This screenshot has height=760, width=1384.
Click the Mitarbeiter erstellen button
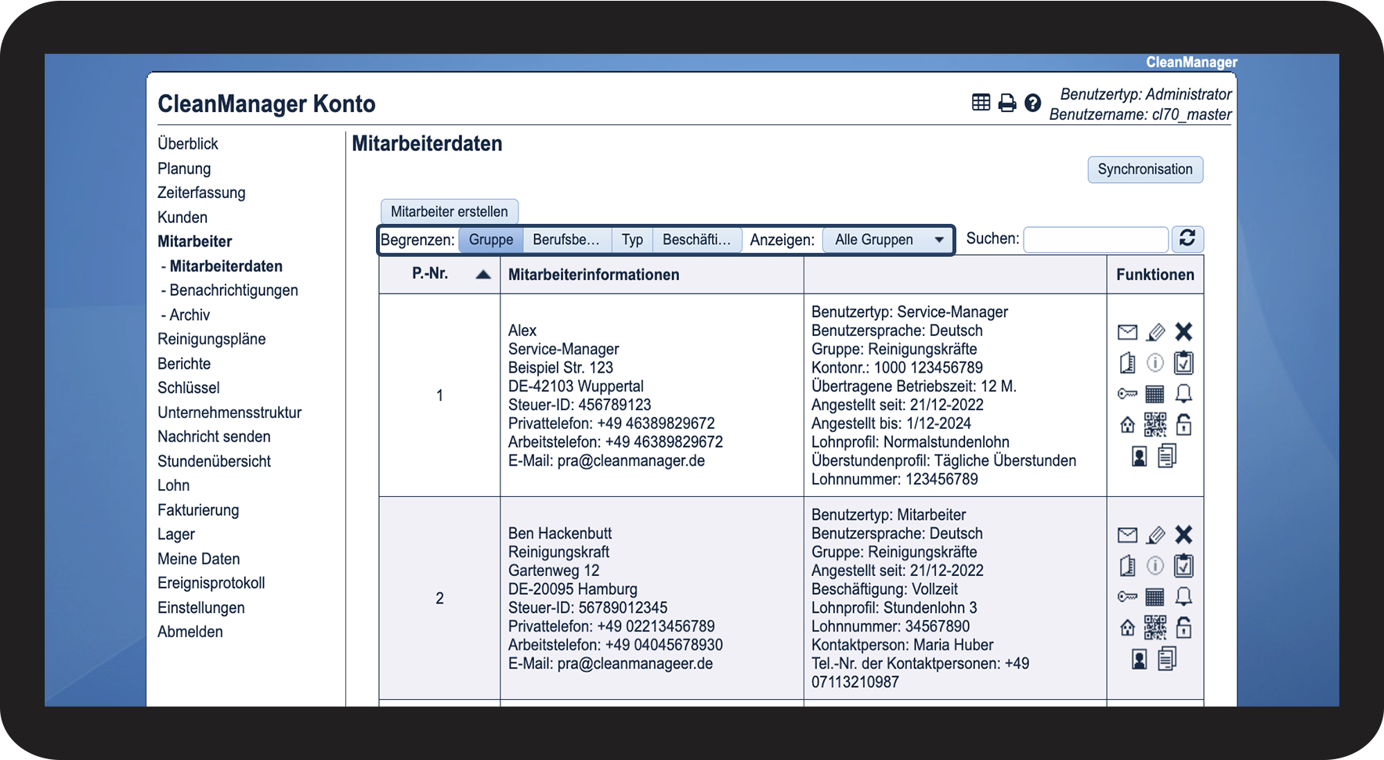tap(449, 211)
